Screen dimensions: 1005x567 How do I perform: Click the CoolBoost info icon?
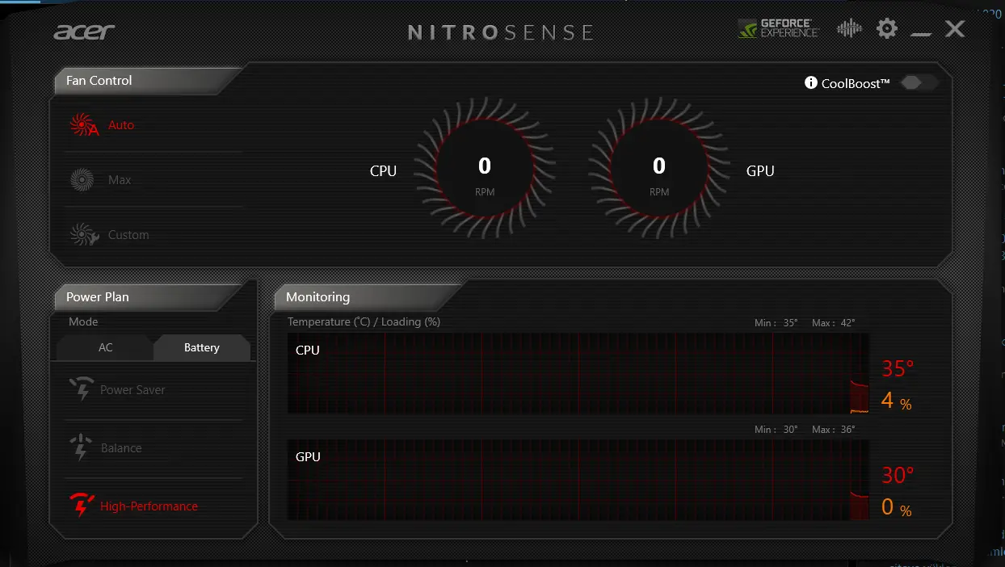[811, 82]
